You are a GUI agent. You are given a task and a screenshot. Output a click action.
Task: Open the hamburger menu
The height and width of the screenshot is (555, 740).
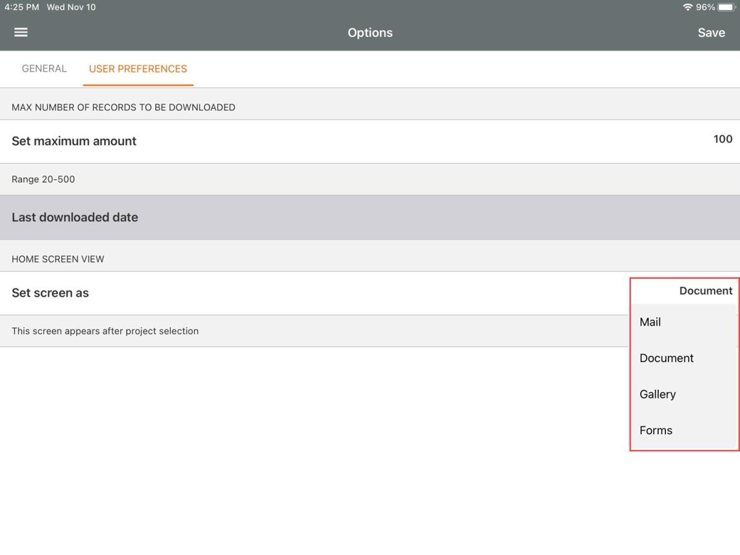(x=21, y=32)
